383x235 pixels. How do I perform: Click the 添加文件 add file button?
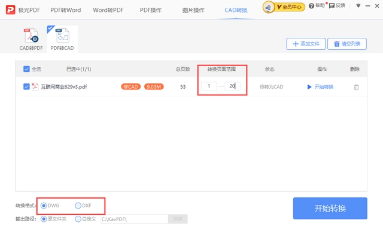pos(306,44)
